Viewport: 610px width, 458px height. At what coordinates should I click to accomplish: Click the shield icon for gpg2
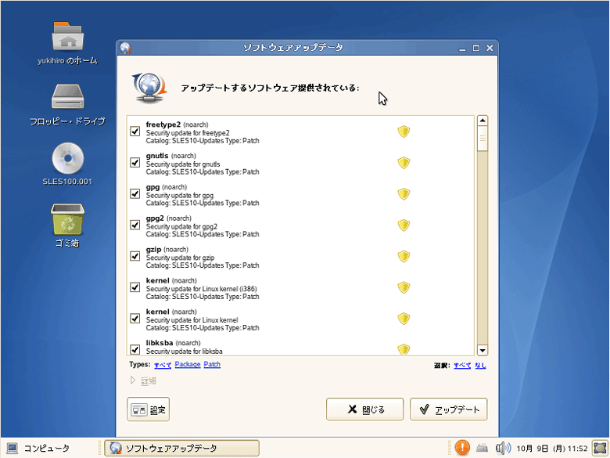pyautogui.click(x=404, y=225)
